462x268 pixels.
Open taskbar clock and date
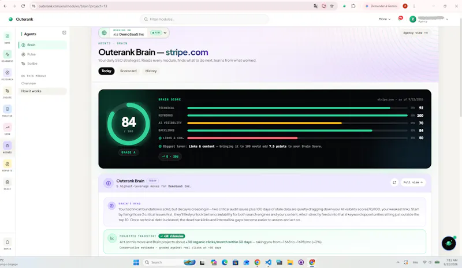point(452,262)
